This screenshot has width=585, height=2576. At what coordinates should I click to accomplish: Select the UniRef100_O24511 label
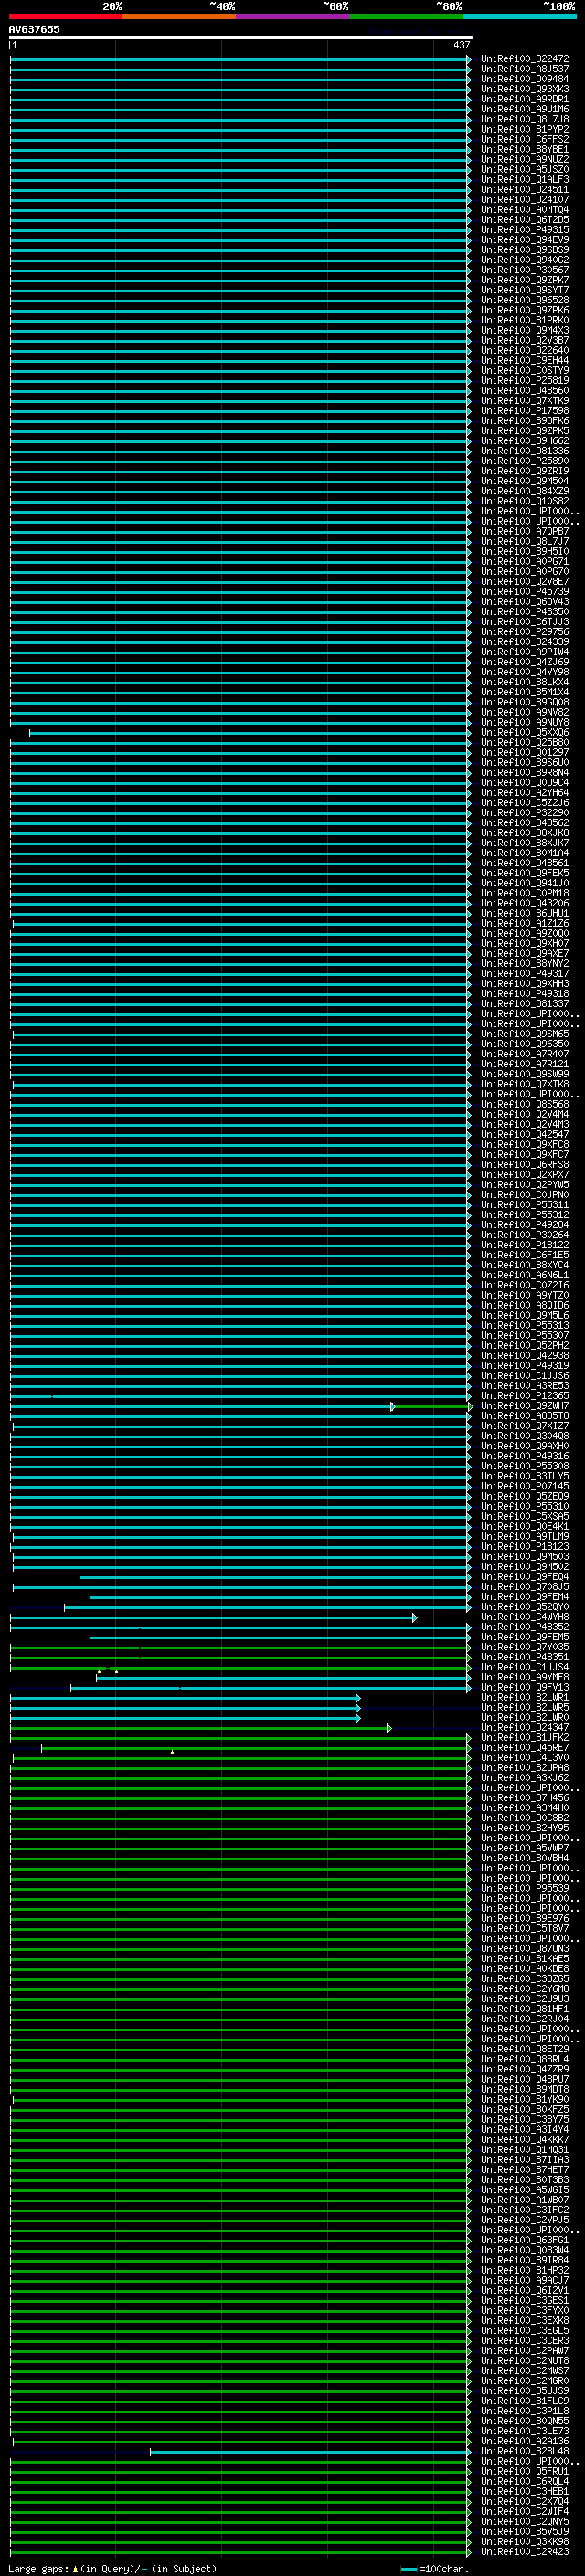click(x=525, y=190)
